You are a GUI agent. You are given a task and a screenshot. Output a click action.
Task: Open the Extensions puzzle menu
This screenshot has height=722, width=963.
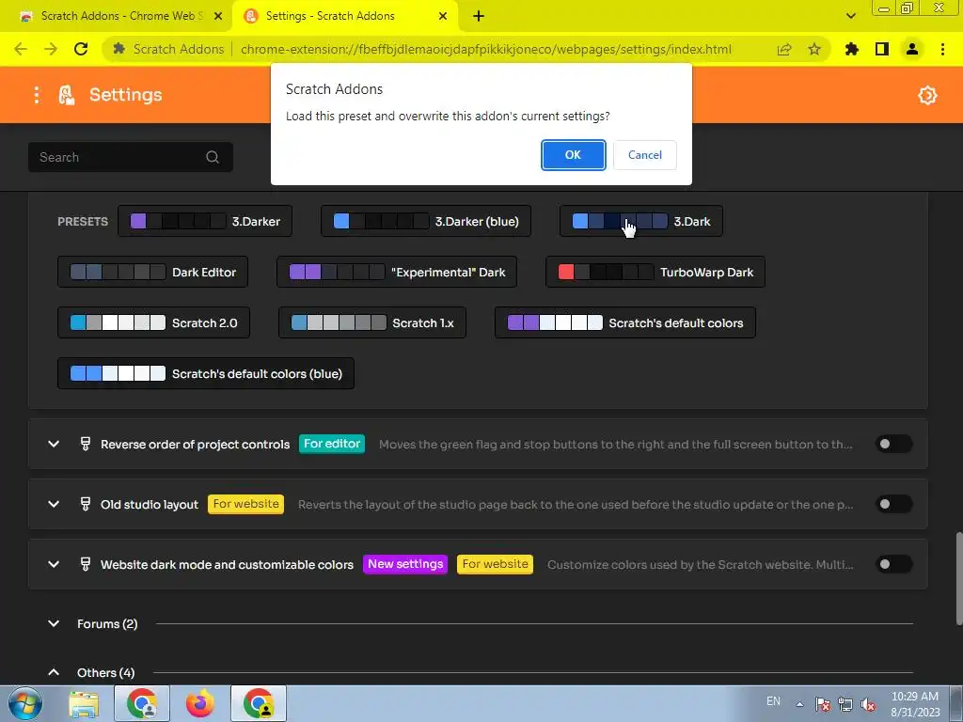click(x=852, y=49)
